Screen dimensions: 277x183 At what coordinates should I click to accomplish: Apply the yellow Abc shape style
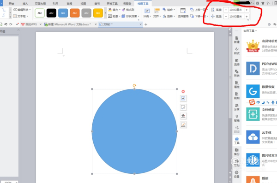click(x=98, y=13)
